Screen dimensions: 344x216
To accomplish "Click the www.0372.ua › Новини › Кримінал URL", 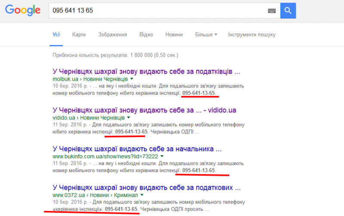I will (x=95, y=195).
